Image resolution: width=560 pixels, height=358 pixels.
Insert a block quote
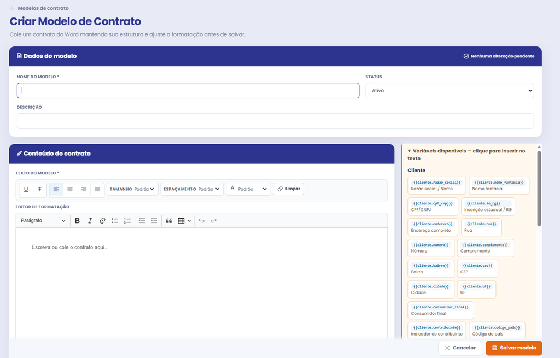coord(169,221)
